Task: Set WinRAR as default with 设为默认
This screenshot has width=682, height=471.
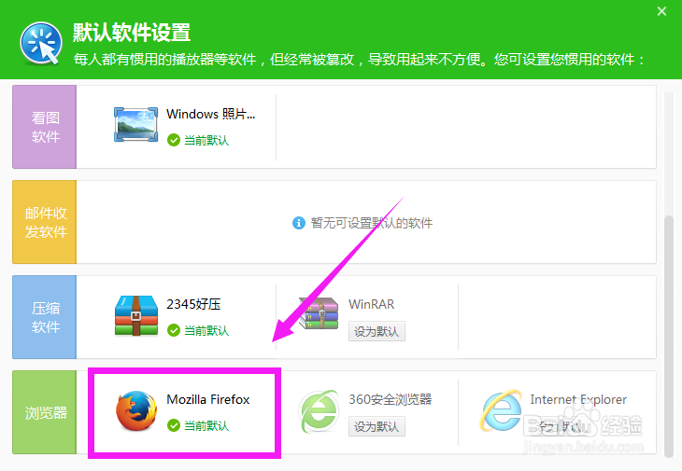Action: [377, 332]
